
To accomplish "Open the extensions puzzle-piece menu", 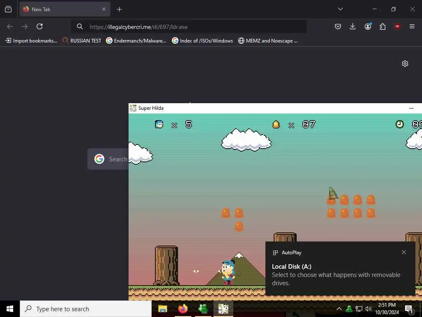I will (x=382, y=26).
